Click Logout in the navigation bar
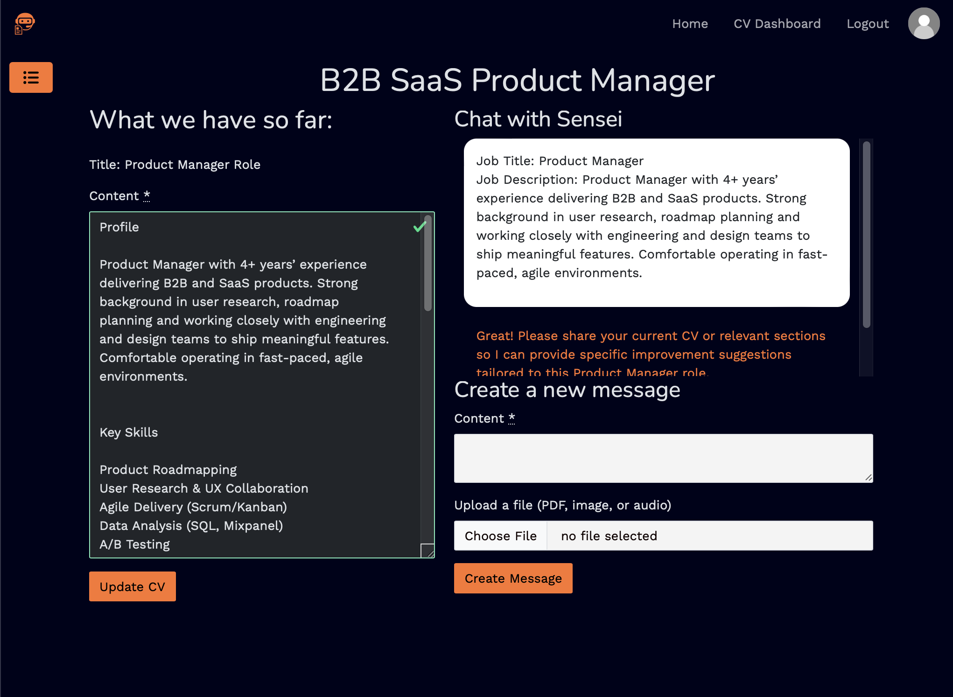Viewport: 953px width, 697px height. tap(868, 23)
